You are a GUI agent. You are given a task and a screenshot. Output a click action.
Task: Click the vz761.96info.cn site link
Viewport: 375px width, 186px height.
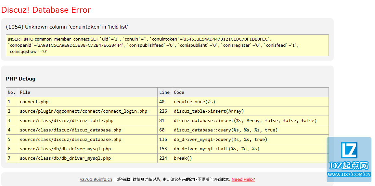[96, 180]
